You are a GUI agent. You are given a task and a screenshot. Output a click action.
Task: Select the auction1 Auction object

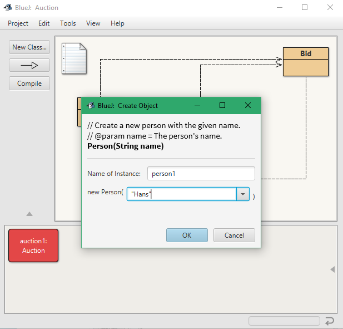(33, 245)
